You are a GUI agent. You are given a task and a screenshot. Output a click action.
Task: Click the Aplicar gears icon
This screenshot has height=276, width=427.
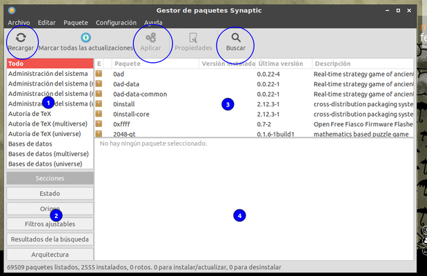[150, 37]
